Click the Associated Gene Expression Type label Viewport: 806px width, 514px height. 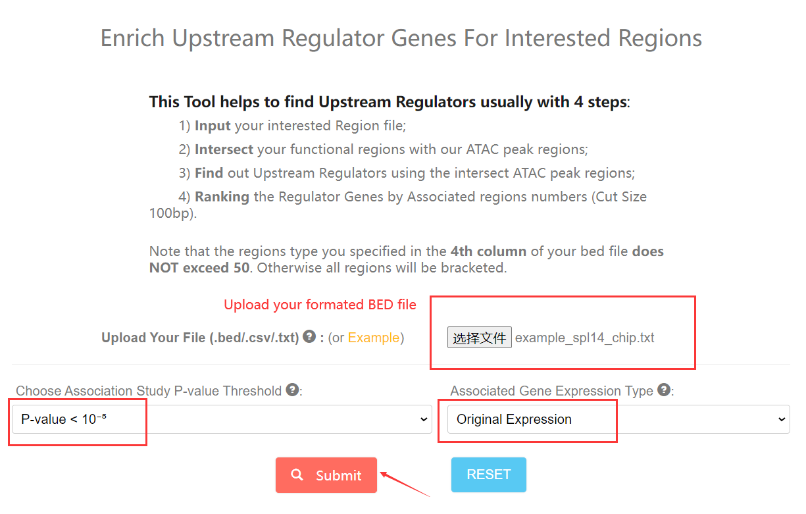click(551, 391)
